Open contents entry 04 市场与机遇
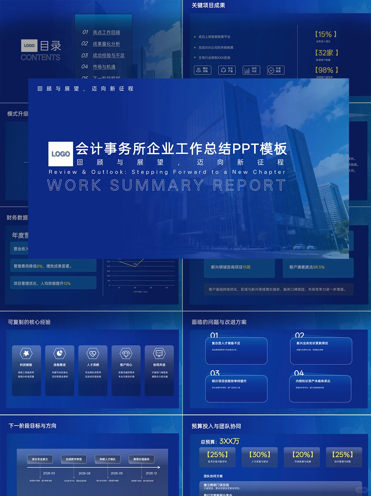This screenshot has width=371, height=496. pyautogui.click(x=99, y=67)
